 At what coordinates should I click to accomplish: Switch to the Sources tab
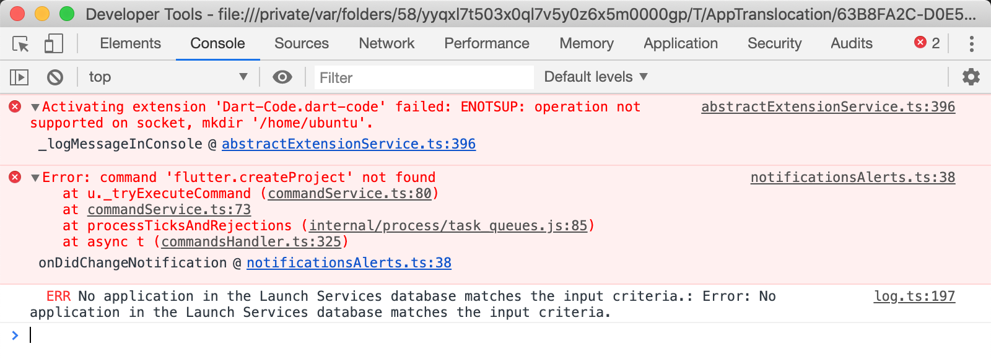coord(302,43)
